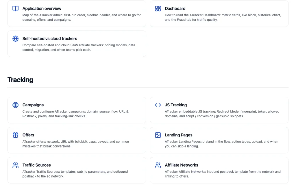Open the Affiliate Networks title link
Image resolution: width=296 pixels, height=185 pixels.
click(x=182, y=165)
